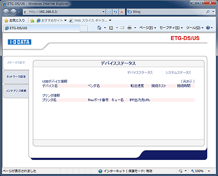Open the セーフティ(S) menu
The width and height of the screenshot is (218, 176).
(x=171, y=28)
